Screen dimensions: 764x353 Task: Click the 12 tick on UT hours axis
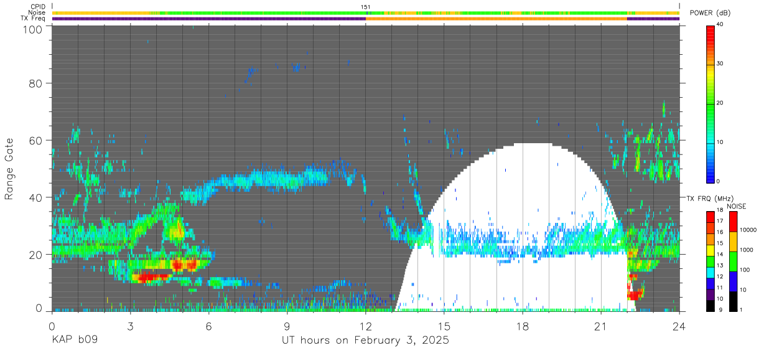point(366,326)
